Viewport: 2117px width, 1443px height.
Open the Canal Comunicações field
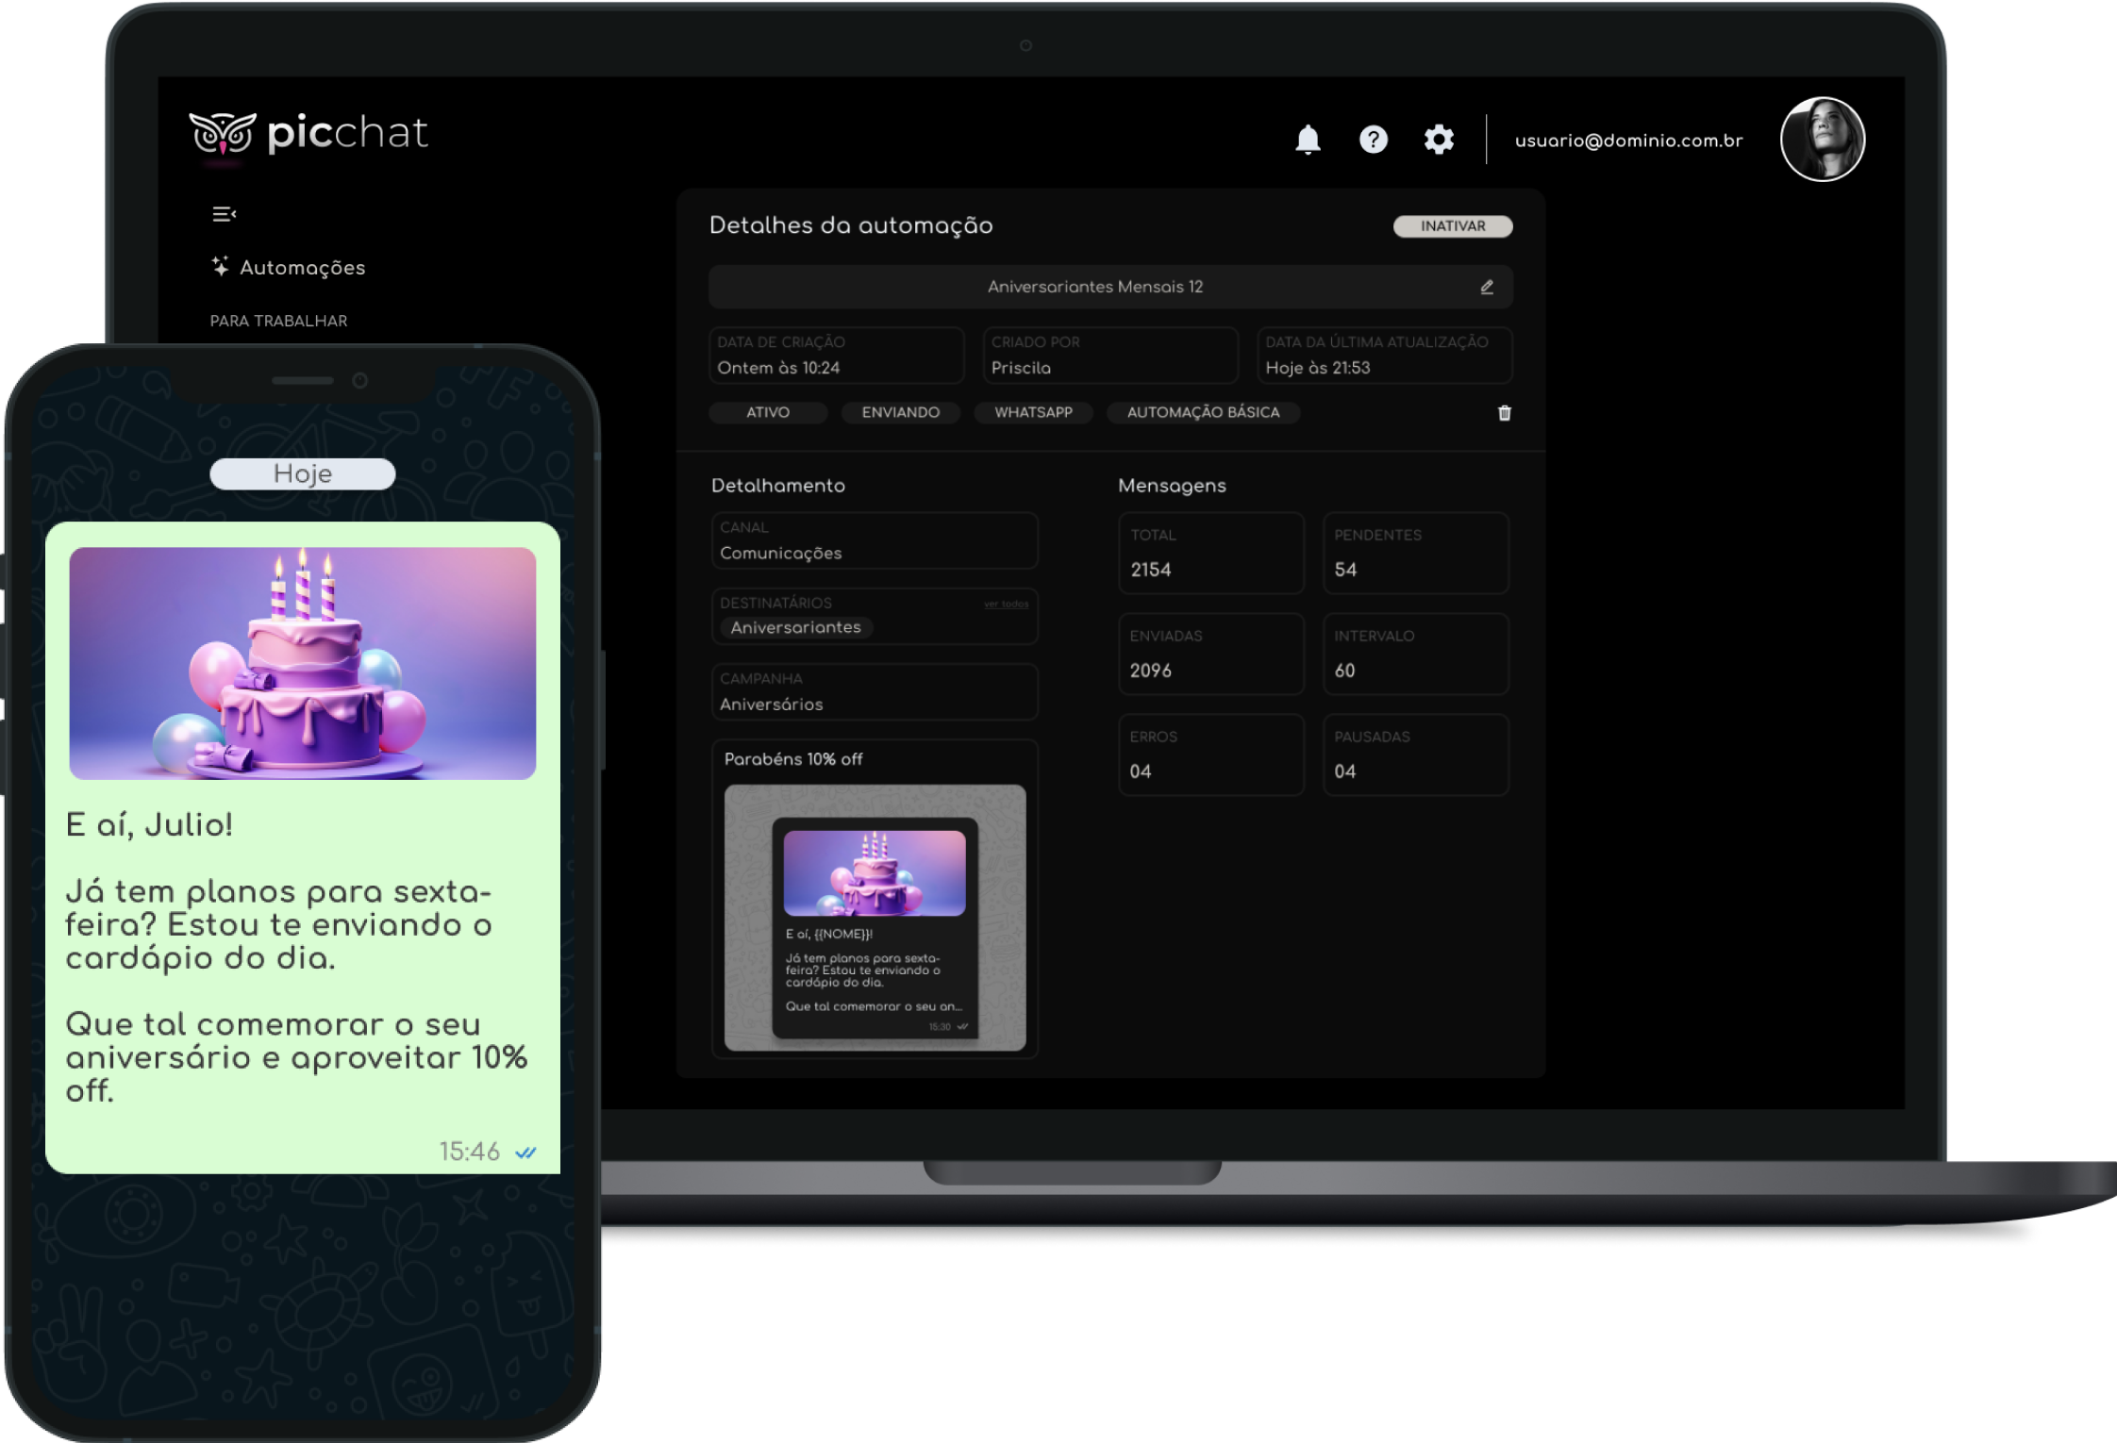click(x=874, y=541)
